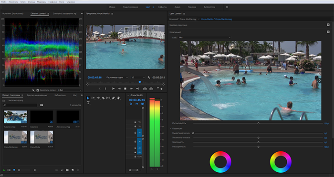Show more workspaces via double chevron

click(x=227, y=7)
